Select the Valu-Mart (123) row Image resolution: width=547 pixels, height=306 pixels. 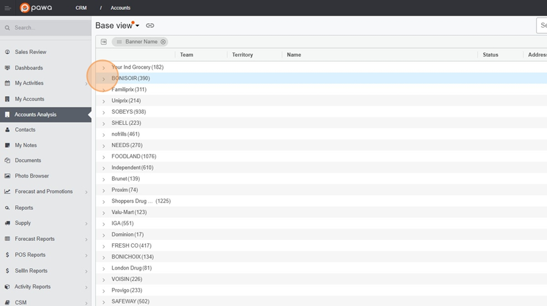[x=322, y=212]
